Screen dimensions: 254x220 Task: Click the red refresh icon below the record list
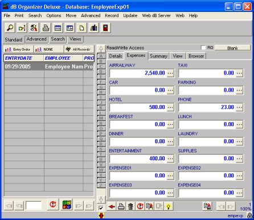coord(53,205)
